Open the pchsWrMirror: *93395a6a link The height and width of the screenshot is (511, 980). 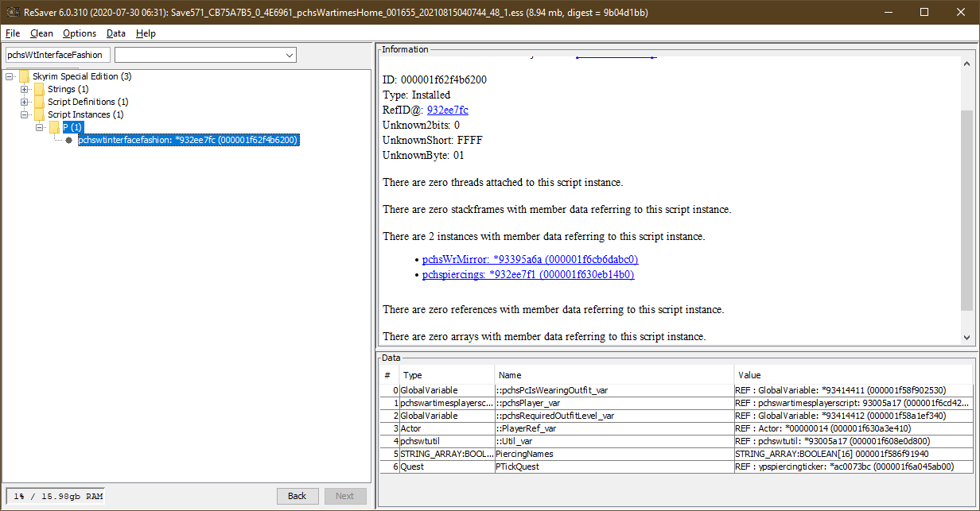[x=531, y=259]
